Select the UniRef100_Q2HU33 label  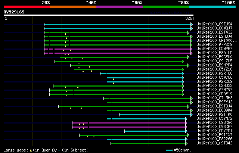point(214,86)
